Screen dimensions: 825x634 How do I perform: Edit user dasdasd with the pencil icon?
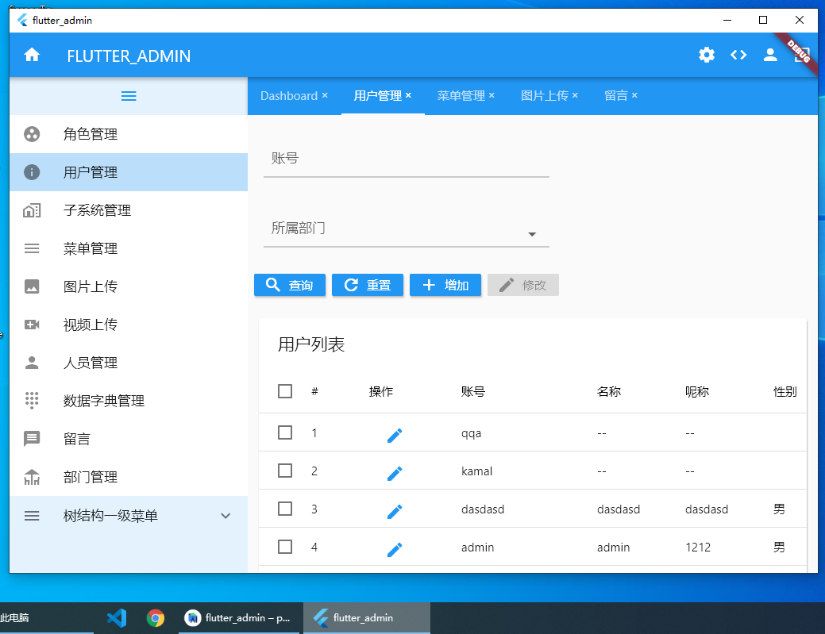(x=395, y=512)
